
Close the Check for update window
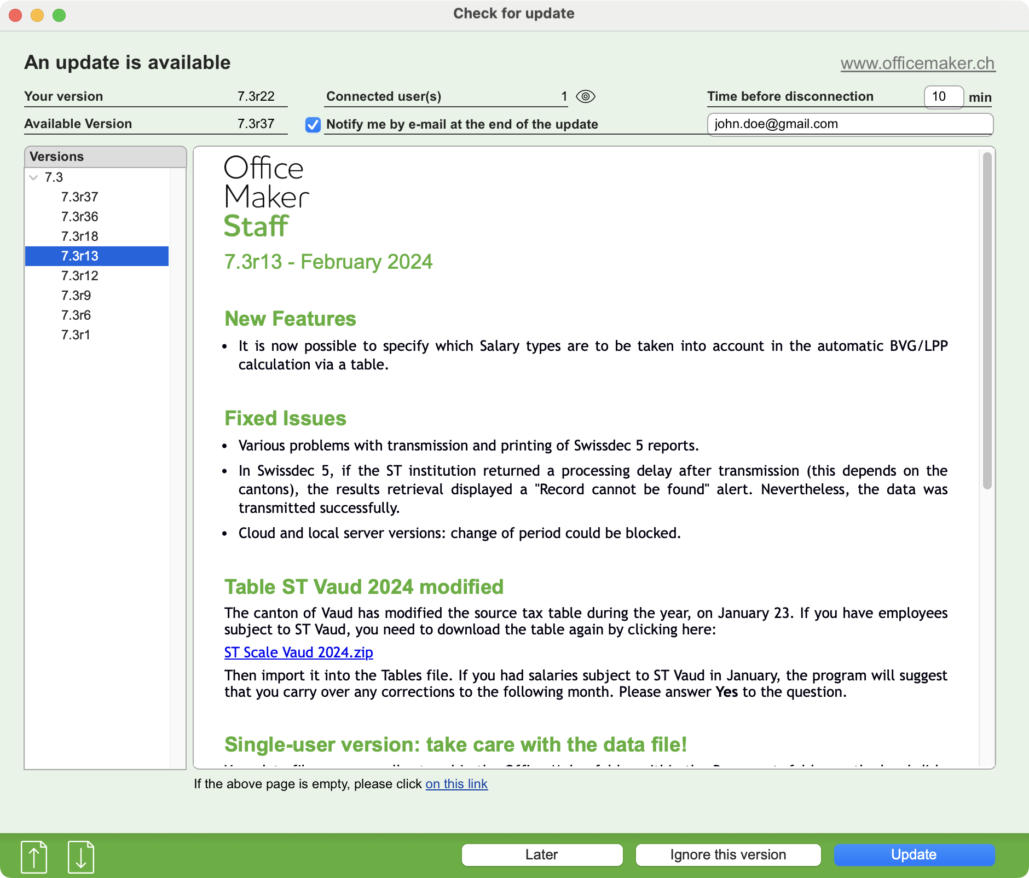coord(15,15)
